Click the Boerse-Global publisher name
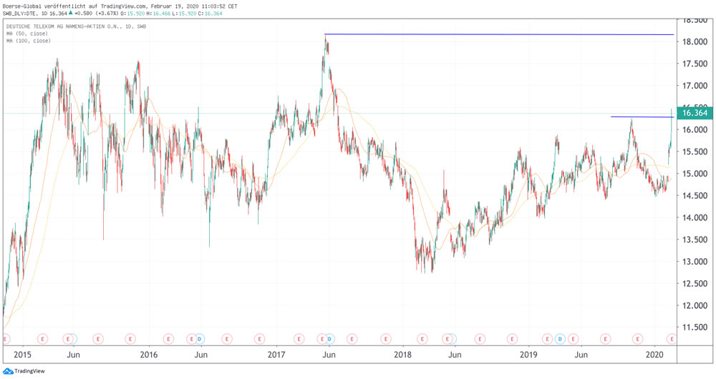This screenshot has height=379, width=716. (x=22, y=6)
